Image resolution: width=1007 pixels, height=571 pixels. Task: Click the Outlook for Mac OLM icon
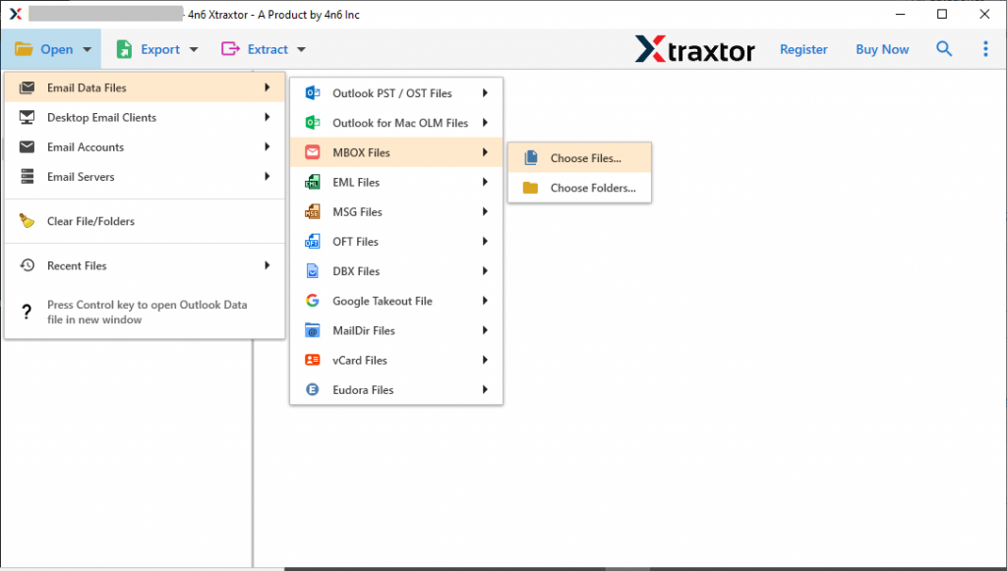312,123
